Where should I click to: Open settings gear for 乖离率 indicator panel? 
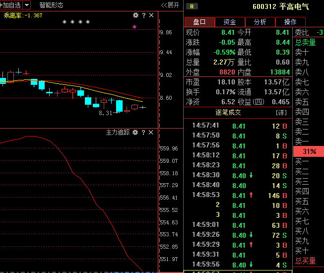point(135,15)
